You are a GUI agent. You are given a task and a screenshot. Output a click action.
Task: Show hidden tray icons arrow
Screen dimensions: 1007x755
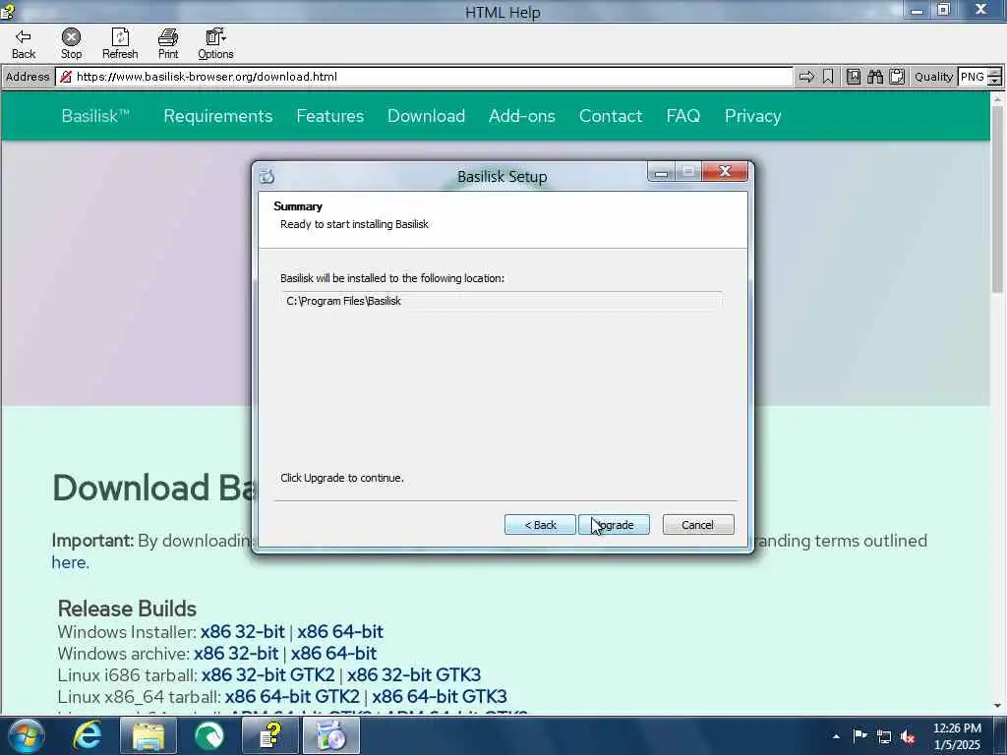point(836,736)
